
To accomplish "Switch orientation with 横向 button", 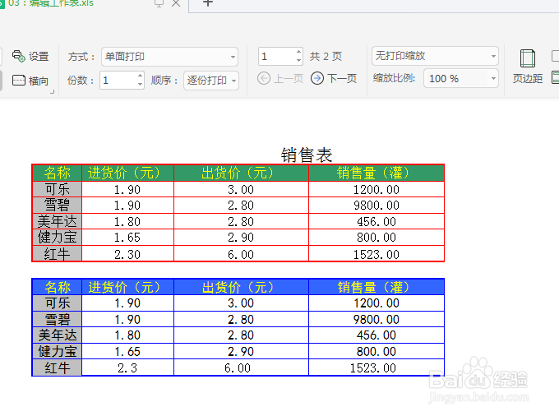I will click(x=30, y=81).
